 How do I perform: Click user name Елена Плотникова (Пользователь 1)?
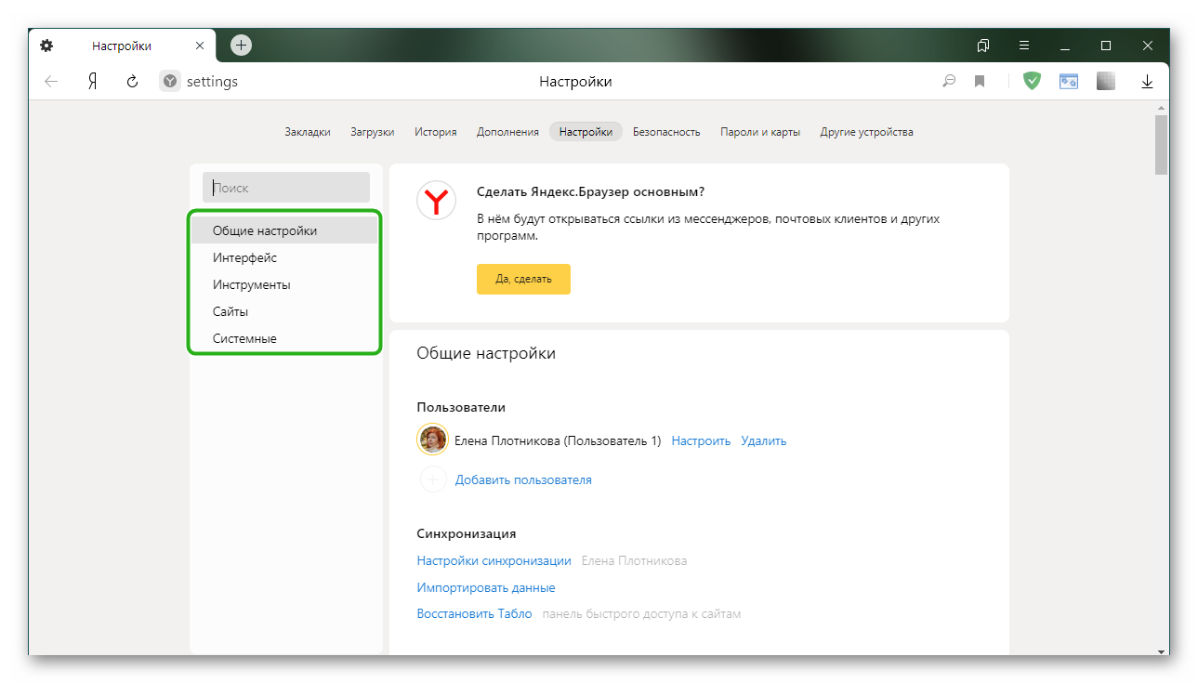[558, 440]
